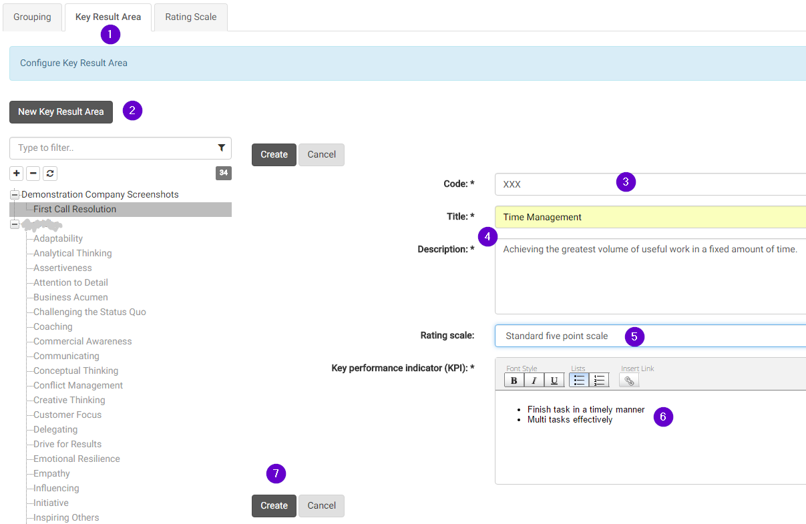Select Drive for Results item
The image size is (806, 524).
(x=67, y=445)
